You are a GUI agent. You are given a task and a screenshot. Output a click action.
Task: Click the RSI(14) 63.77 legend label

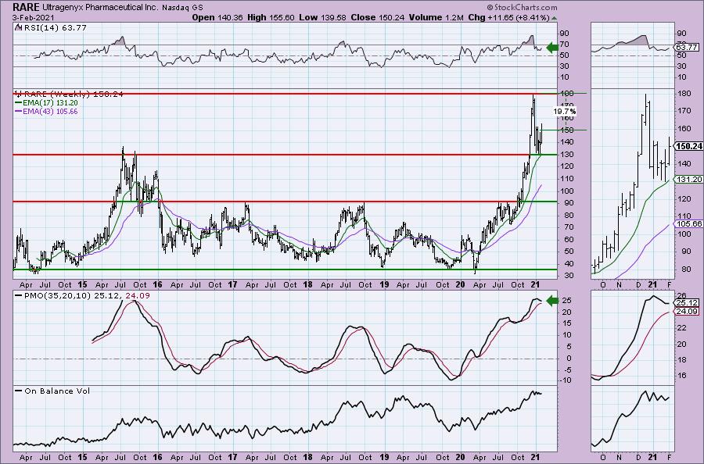[55, 27]
